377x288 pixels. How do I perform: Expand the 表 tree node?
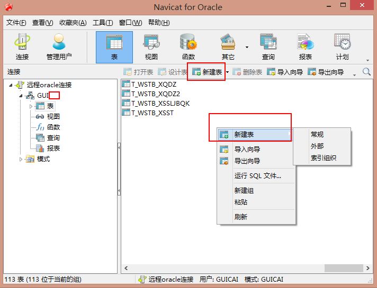[31, 106]
